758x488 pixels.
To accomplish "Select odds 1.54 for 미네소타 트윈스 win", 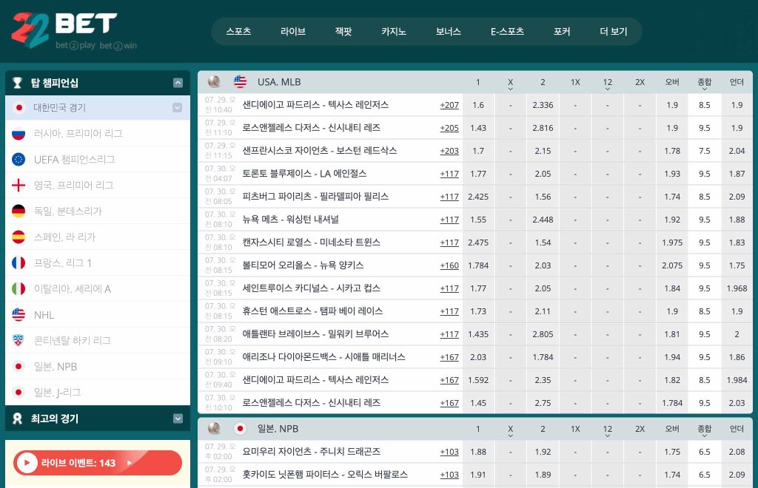I will 543,243.
